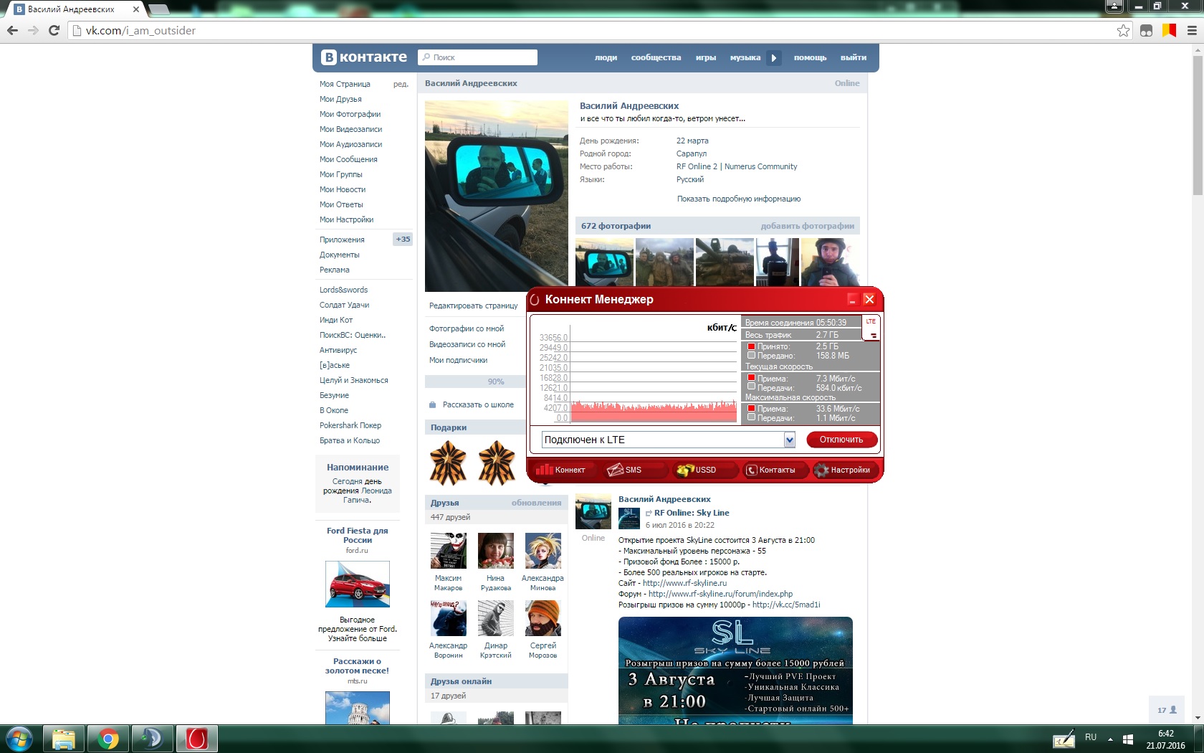The image size is (1204, 753).
Task: Expand the Подключен к LTE connection dropdown
Action: click(790, 440)
